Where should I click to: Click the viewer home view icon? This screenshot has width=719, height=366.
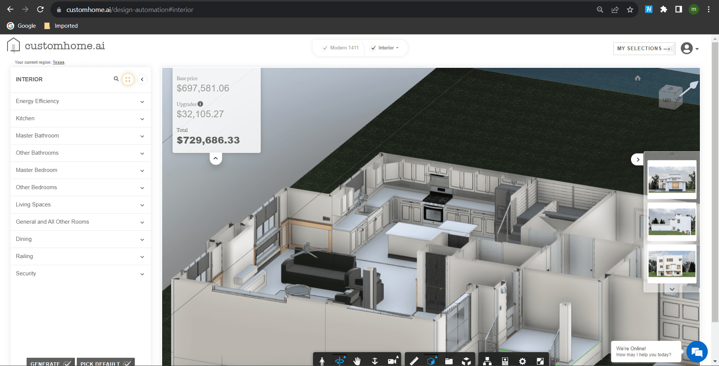point(638,78)
